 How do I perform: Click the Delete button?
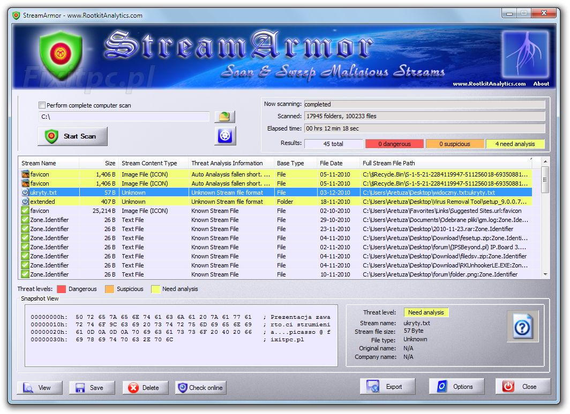[x=145, y=387]
